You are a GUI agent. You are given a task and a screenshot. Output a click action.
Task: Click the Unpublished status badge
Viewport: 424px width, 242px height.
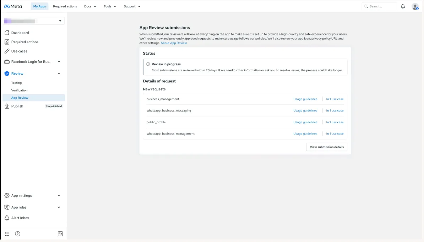(54, 106)
